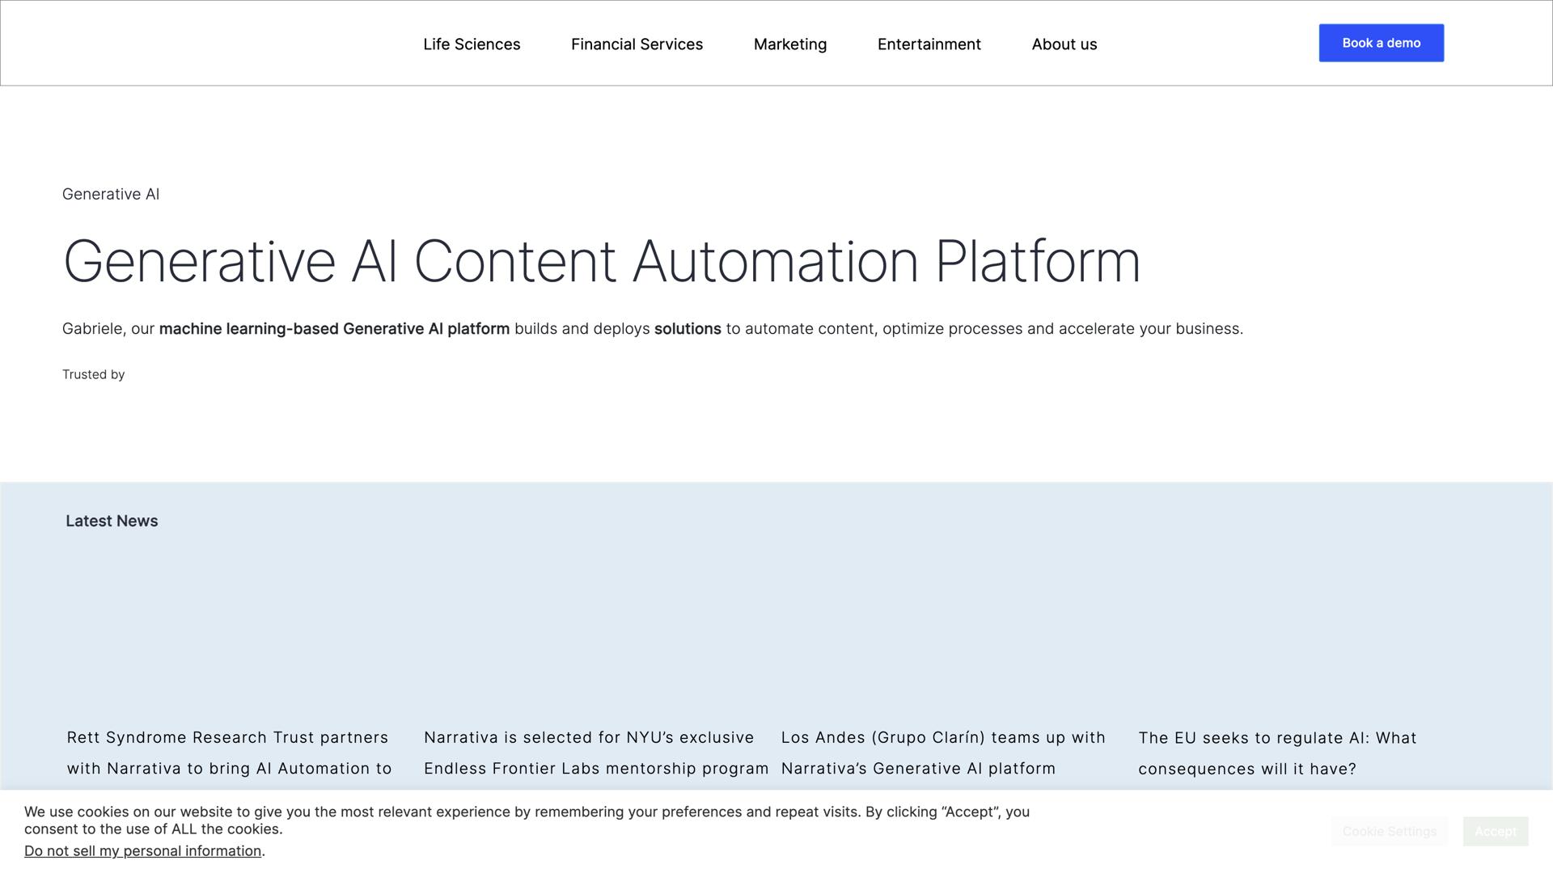
Task: Click the bold 'solutions' word in description
Action: pos(687,329)
